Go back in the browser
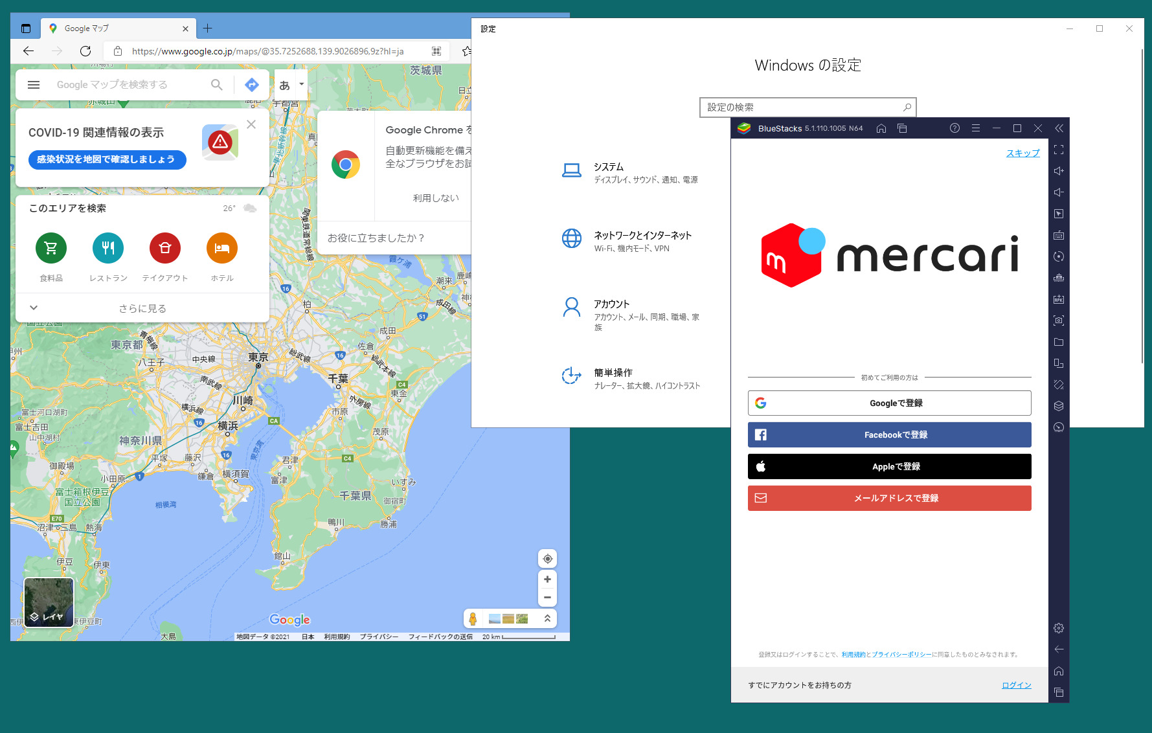Image resolution: width=1152 pixels, height=733 pixels. [28, 51]
